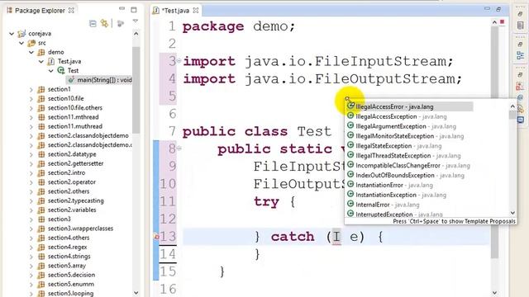Collapse method fold marker at line 8
This screenshot has height=297, width=529.
coord(179,148)
